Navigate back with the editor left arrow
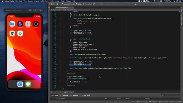The image size is (183, 103). pos(52,7)
